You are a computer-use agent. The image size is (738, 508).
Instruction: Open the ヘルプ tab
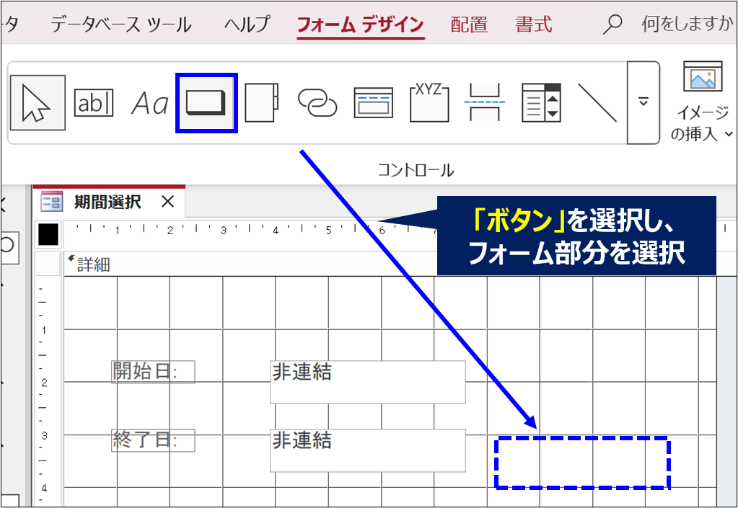[247, 24]
